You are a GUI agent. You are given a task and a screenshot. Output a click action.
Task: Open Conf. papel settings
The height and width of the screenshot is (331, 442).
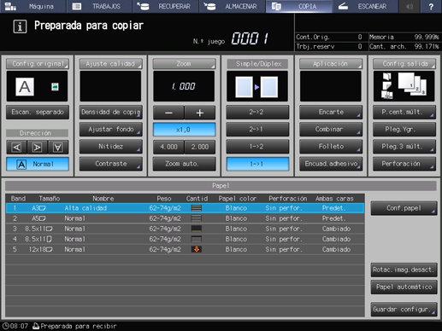(x=404, y=208)
